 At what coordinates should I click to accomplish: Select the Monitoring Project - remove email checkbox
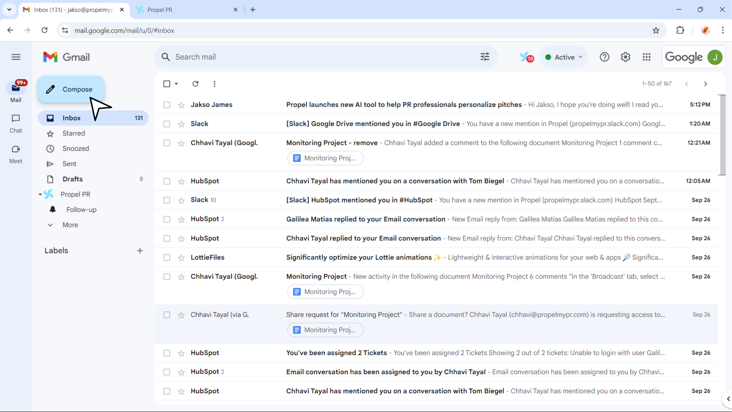coord(167,143)
